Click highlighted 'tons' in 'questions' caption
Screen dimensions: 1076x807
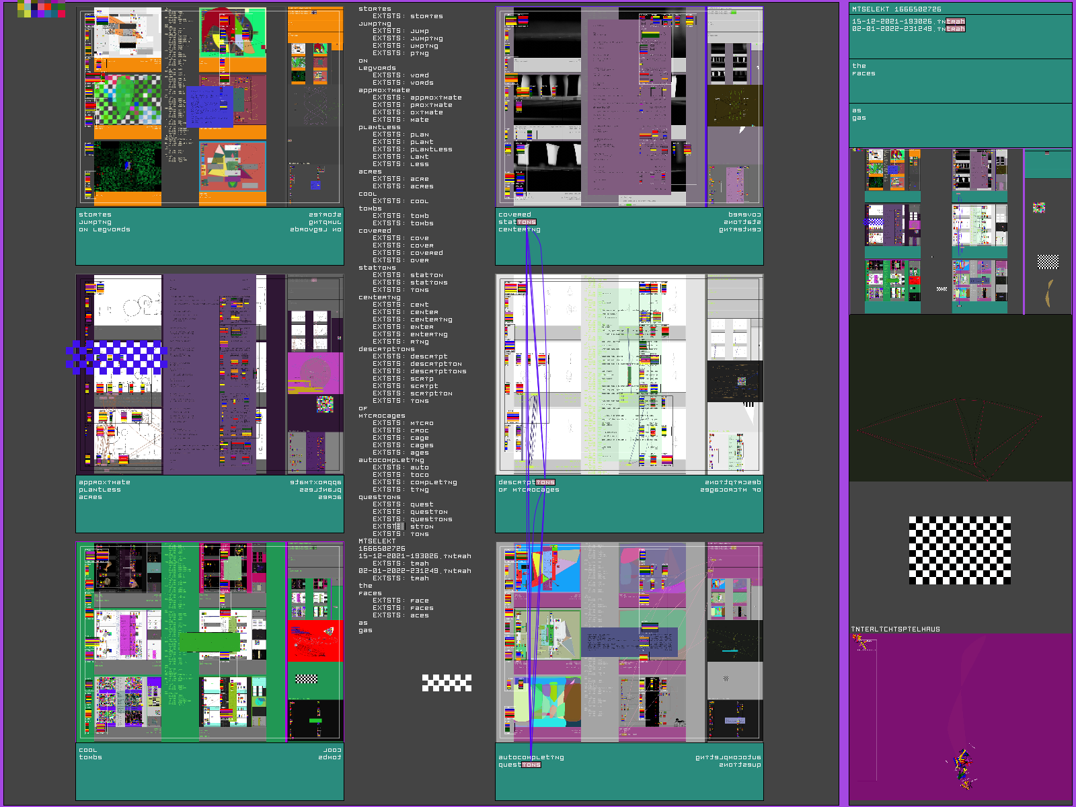pos(531,765)
